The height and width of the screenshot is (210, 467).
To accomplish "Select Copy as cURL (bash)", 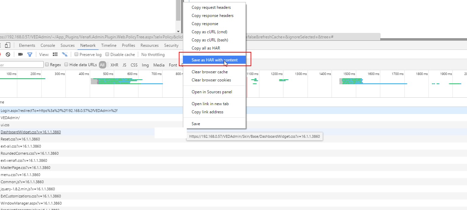I will [x=215, y=40].
